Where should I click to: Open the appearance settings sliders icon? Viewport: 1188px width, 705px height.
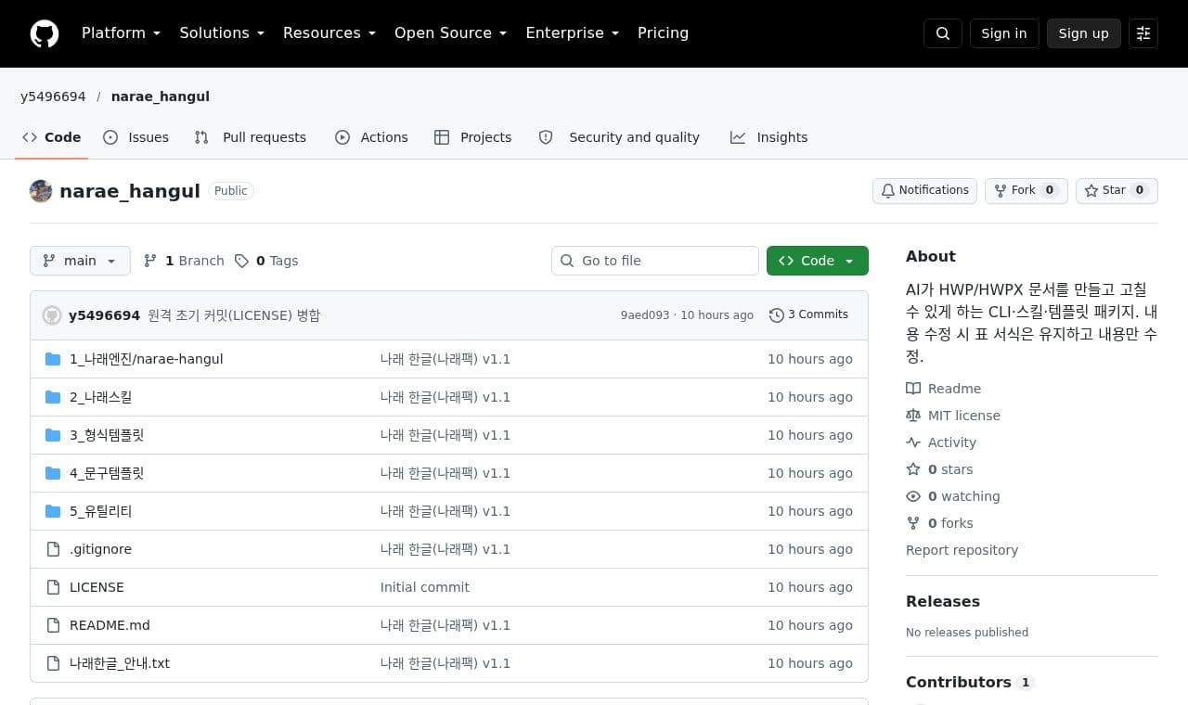tap(1143, 33)
